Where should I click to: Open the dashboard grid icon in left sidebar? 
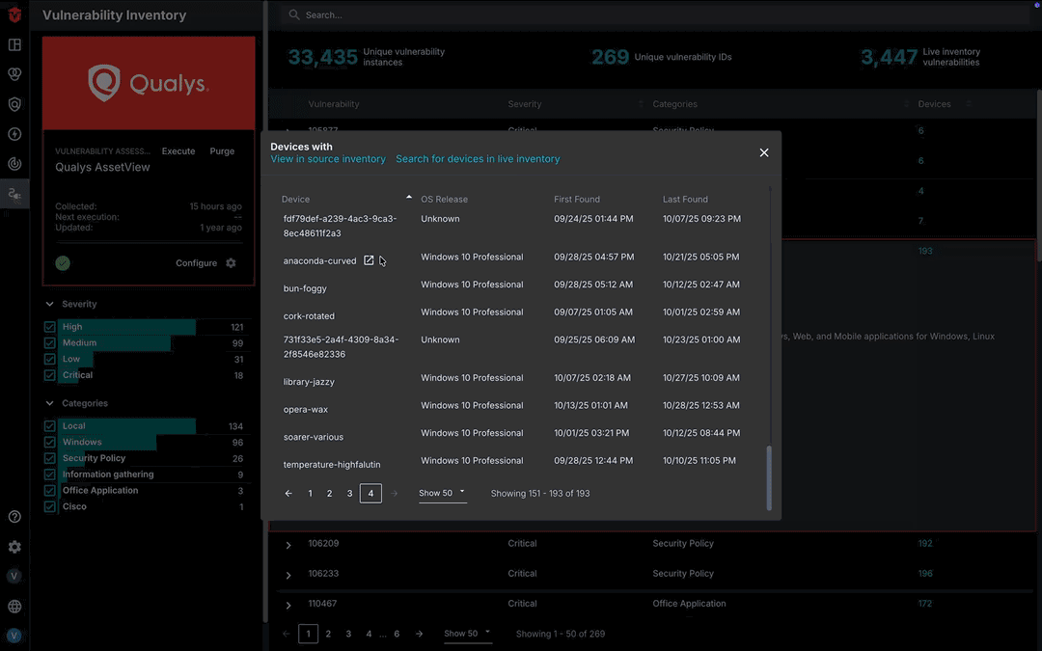14,44
